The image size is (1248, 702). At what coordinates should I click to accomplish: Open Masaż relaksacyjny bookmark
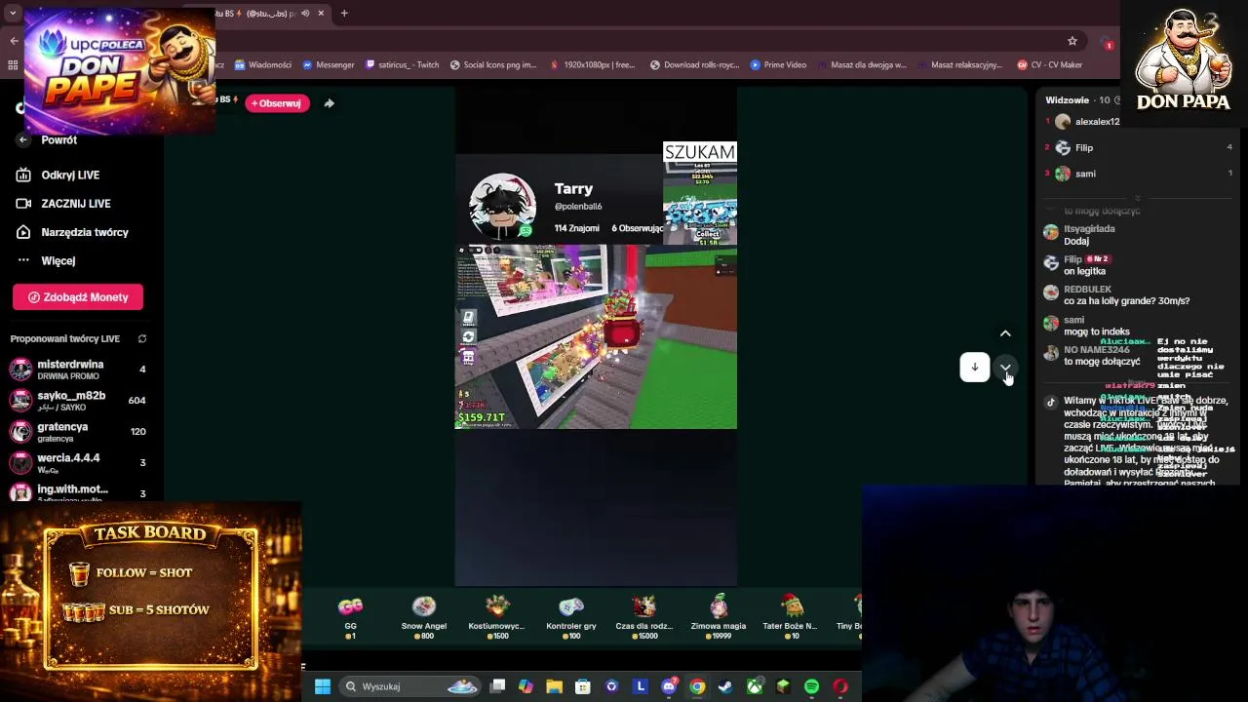tap(959, 65)
